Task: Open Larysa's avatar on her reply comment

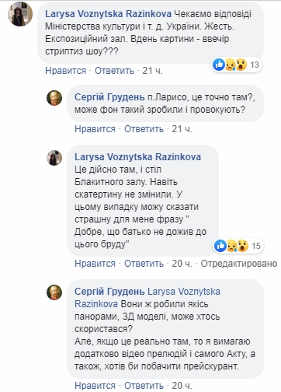Action: [54, 158]
